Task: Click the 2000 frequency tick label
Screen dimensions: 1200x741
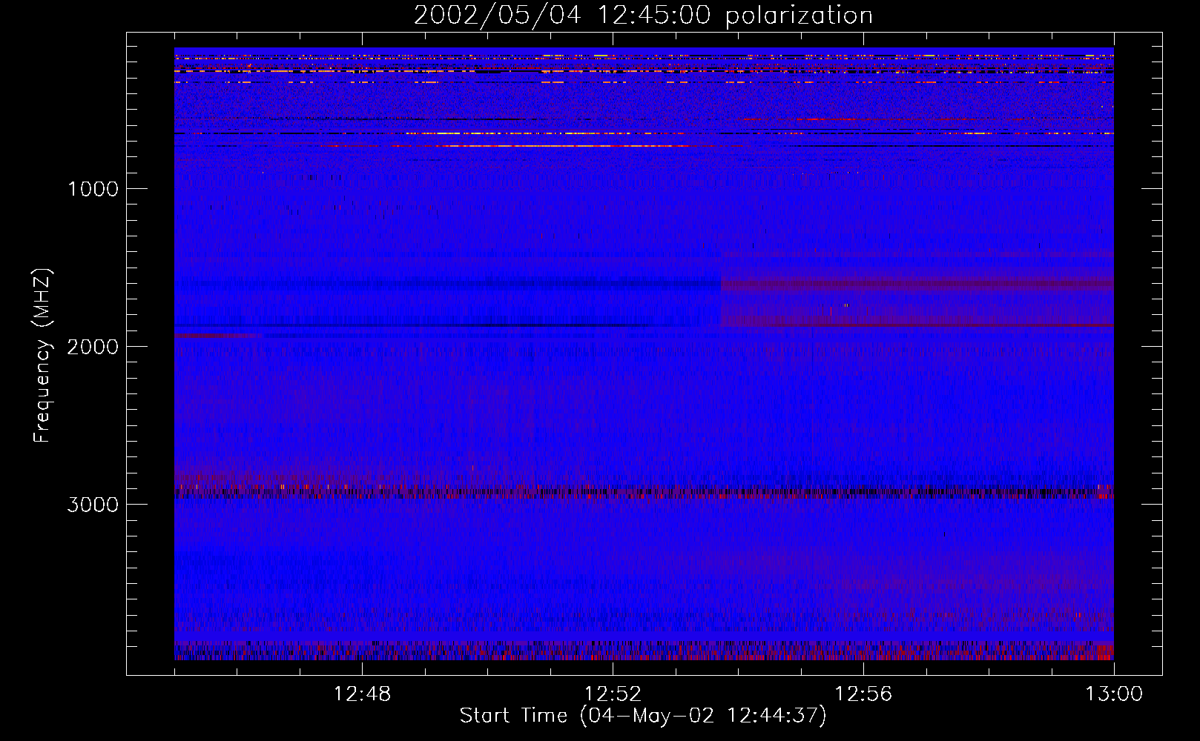Action: 93,347
